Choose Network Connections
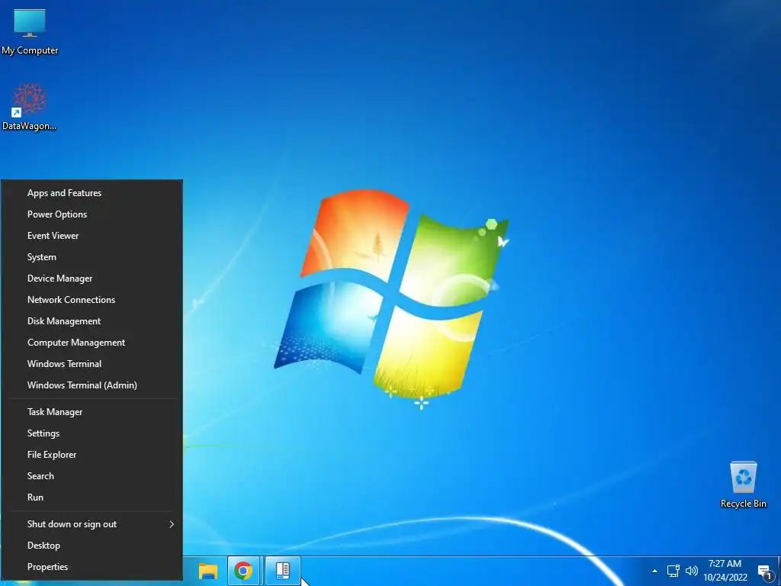This screenshot has width=781, height=586. click(92, 299)
